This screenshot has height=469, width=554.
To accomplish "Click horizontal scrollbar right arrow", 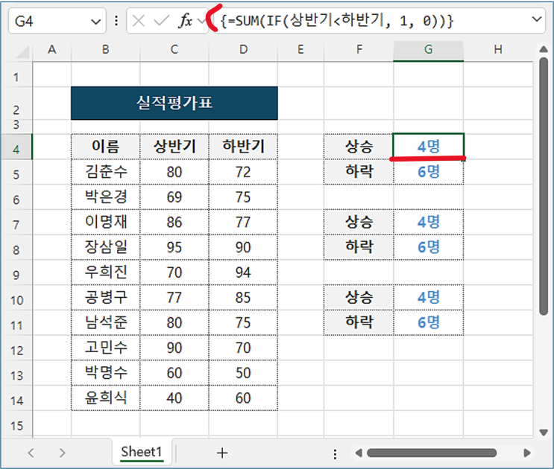I will [527, 453].
